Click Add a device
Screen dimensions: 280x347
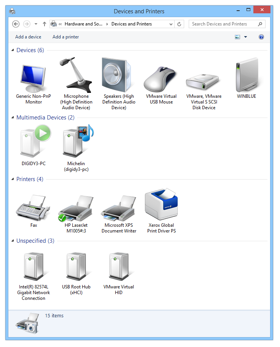point(28,37)
